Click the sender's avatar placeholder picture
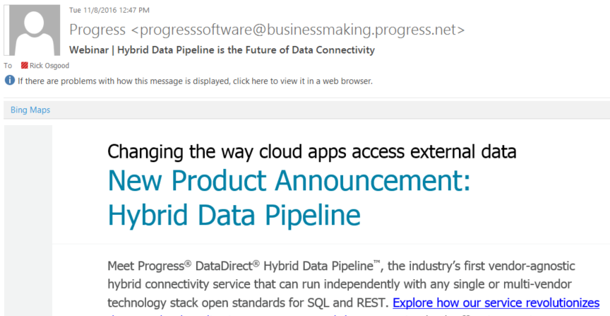Image resolution: width=610 pixels, height=316 pixels. click(32, 30)
